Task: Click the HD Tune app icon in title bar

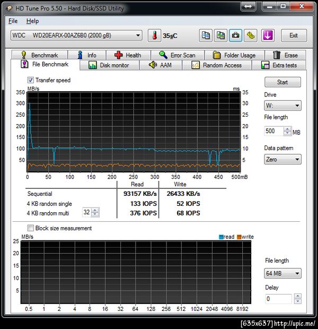Action: 9,8
